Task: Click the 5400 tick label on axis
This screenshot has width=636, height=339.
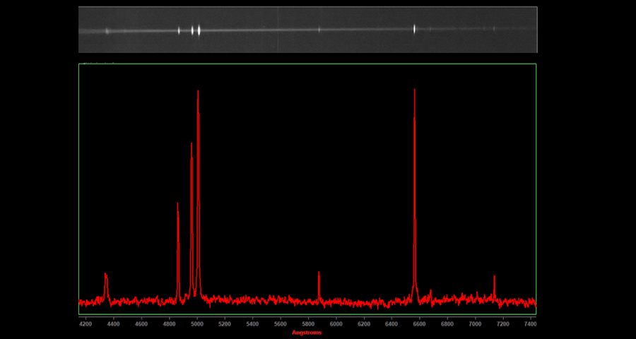Action: click(252, 324)
